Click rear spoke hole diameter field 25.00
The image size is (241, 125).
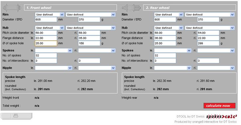click(x=165, y=43)
